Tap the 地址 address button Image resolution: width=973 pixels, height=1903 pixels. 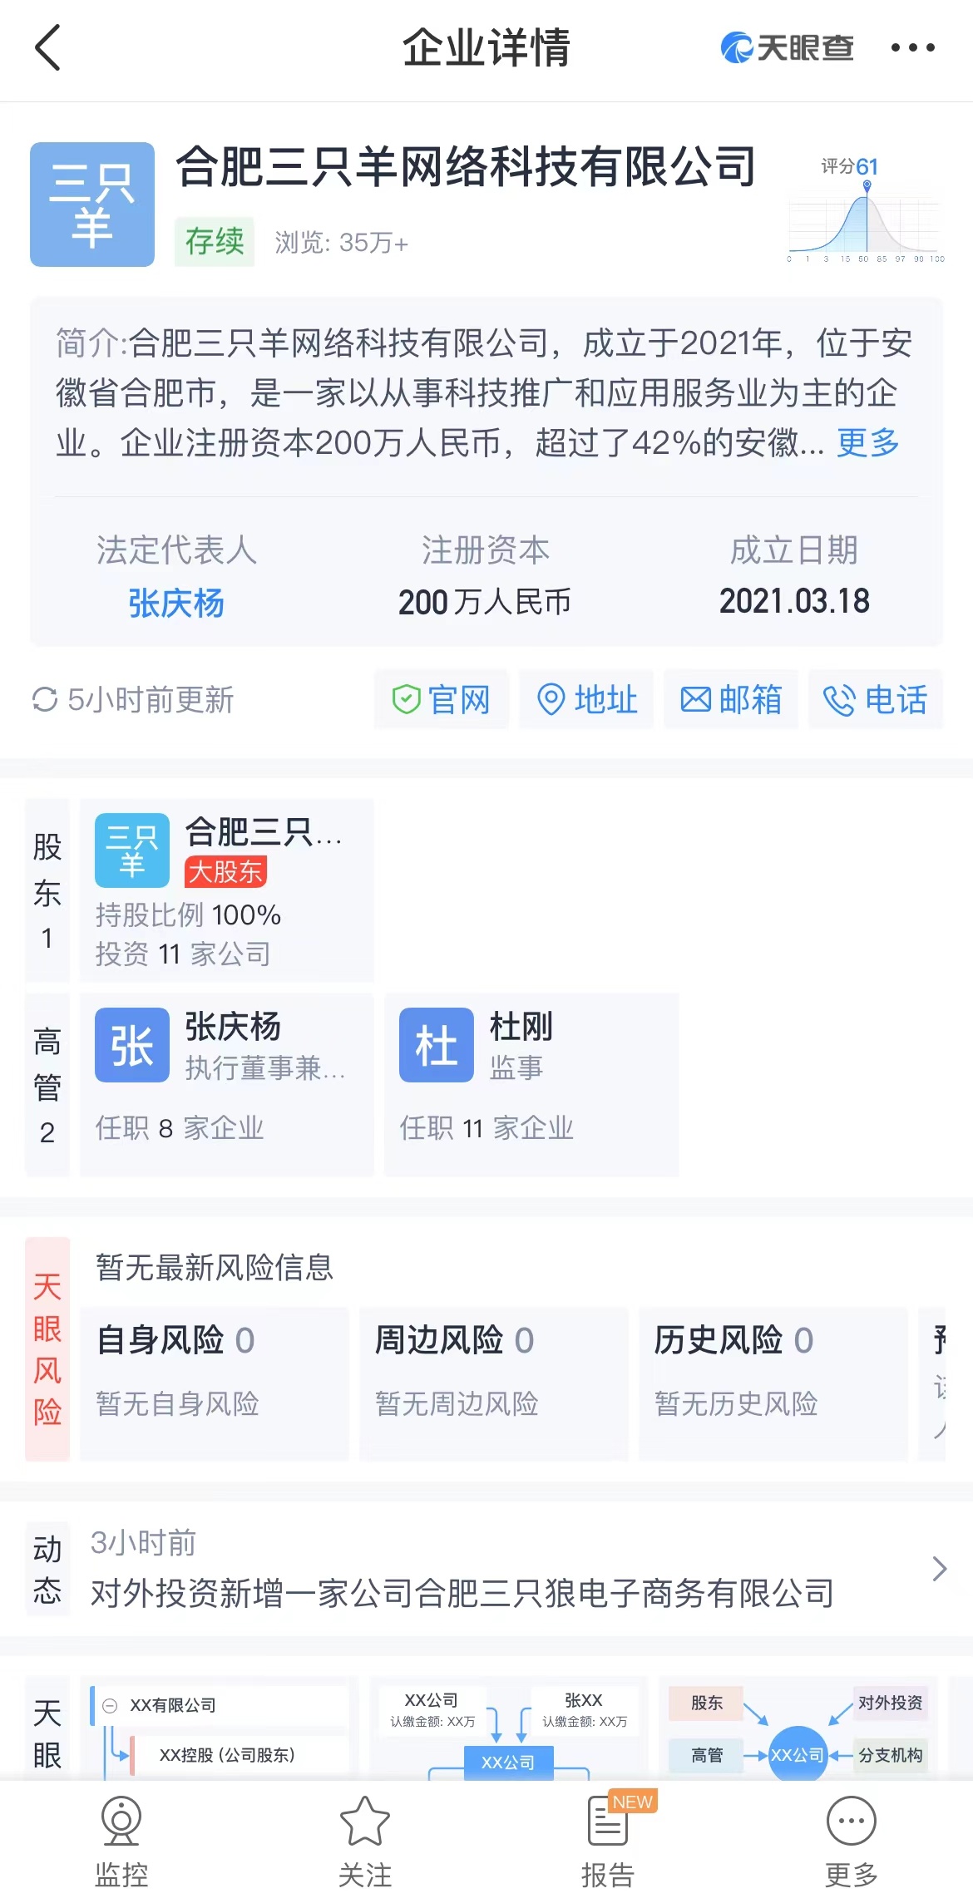coord(586,700)
